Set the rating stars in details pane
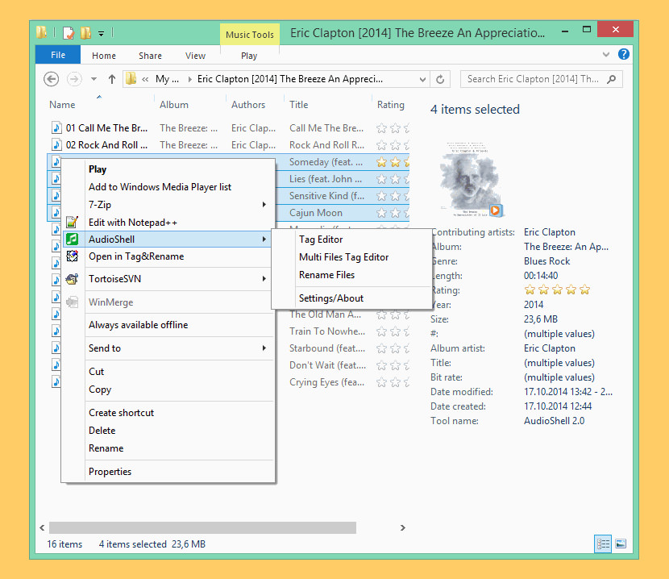 (557, 290)
